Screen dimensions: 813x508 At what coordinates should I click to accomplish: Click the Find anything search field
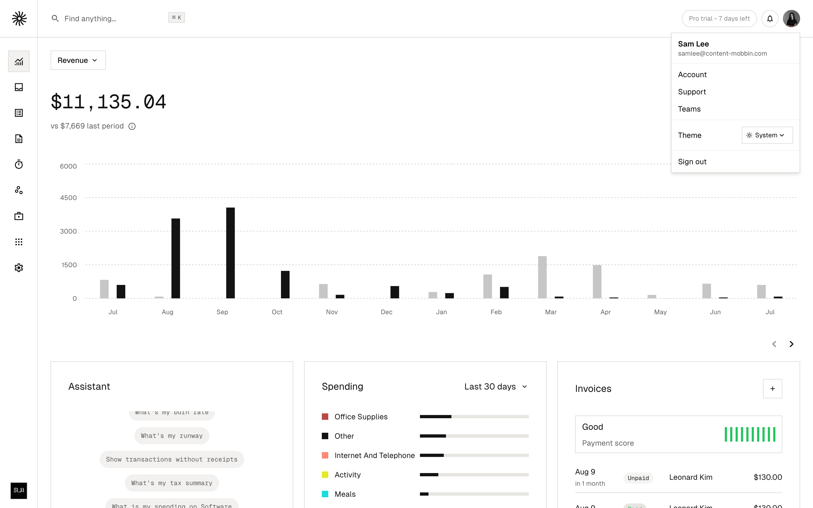click(111, 19)
